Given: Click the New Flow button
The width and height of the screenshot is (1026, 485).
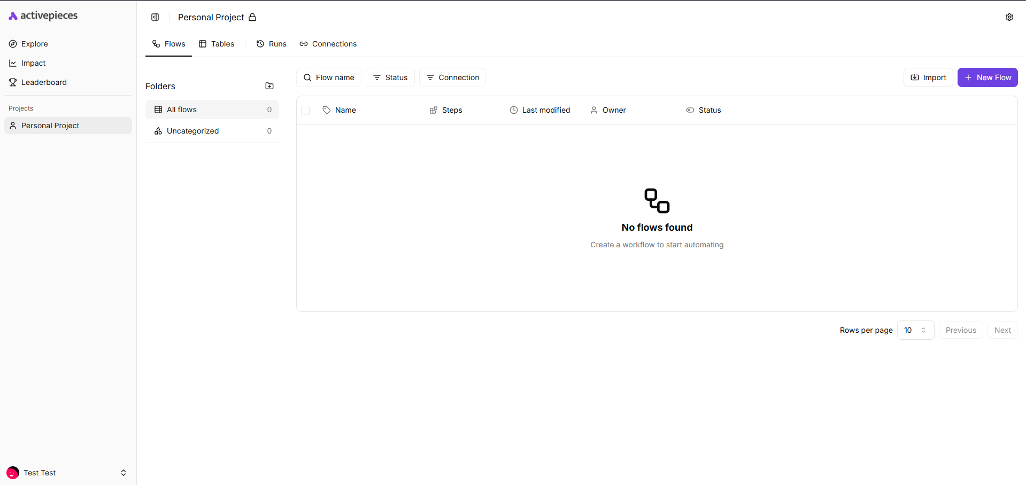Looking at the screenshot, I should click(987, 77).
